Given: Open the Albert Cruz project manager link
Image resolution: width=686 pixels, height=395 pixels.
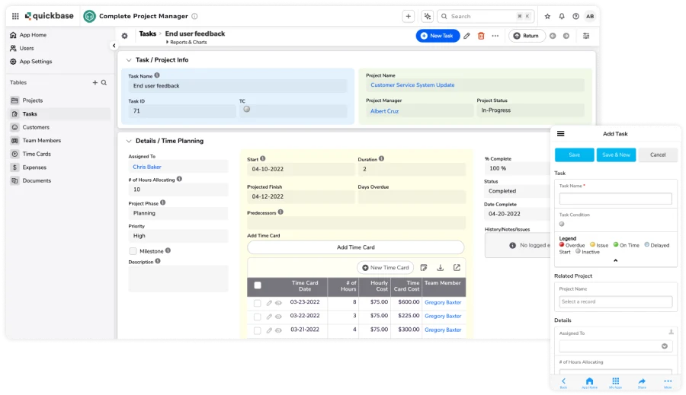Looking at the screenshot, I should click(385, 111).
